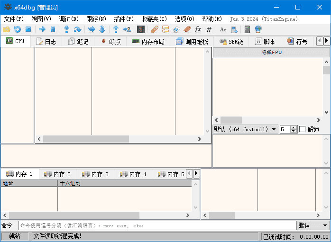Click the step over icon

pos(77,29)
